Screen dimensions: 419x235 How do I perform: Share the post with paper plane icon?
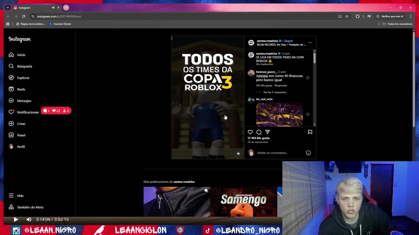click(x=267, y=132)
